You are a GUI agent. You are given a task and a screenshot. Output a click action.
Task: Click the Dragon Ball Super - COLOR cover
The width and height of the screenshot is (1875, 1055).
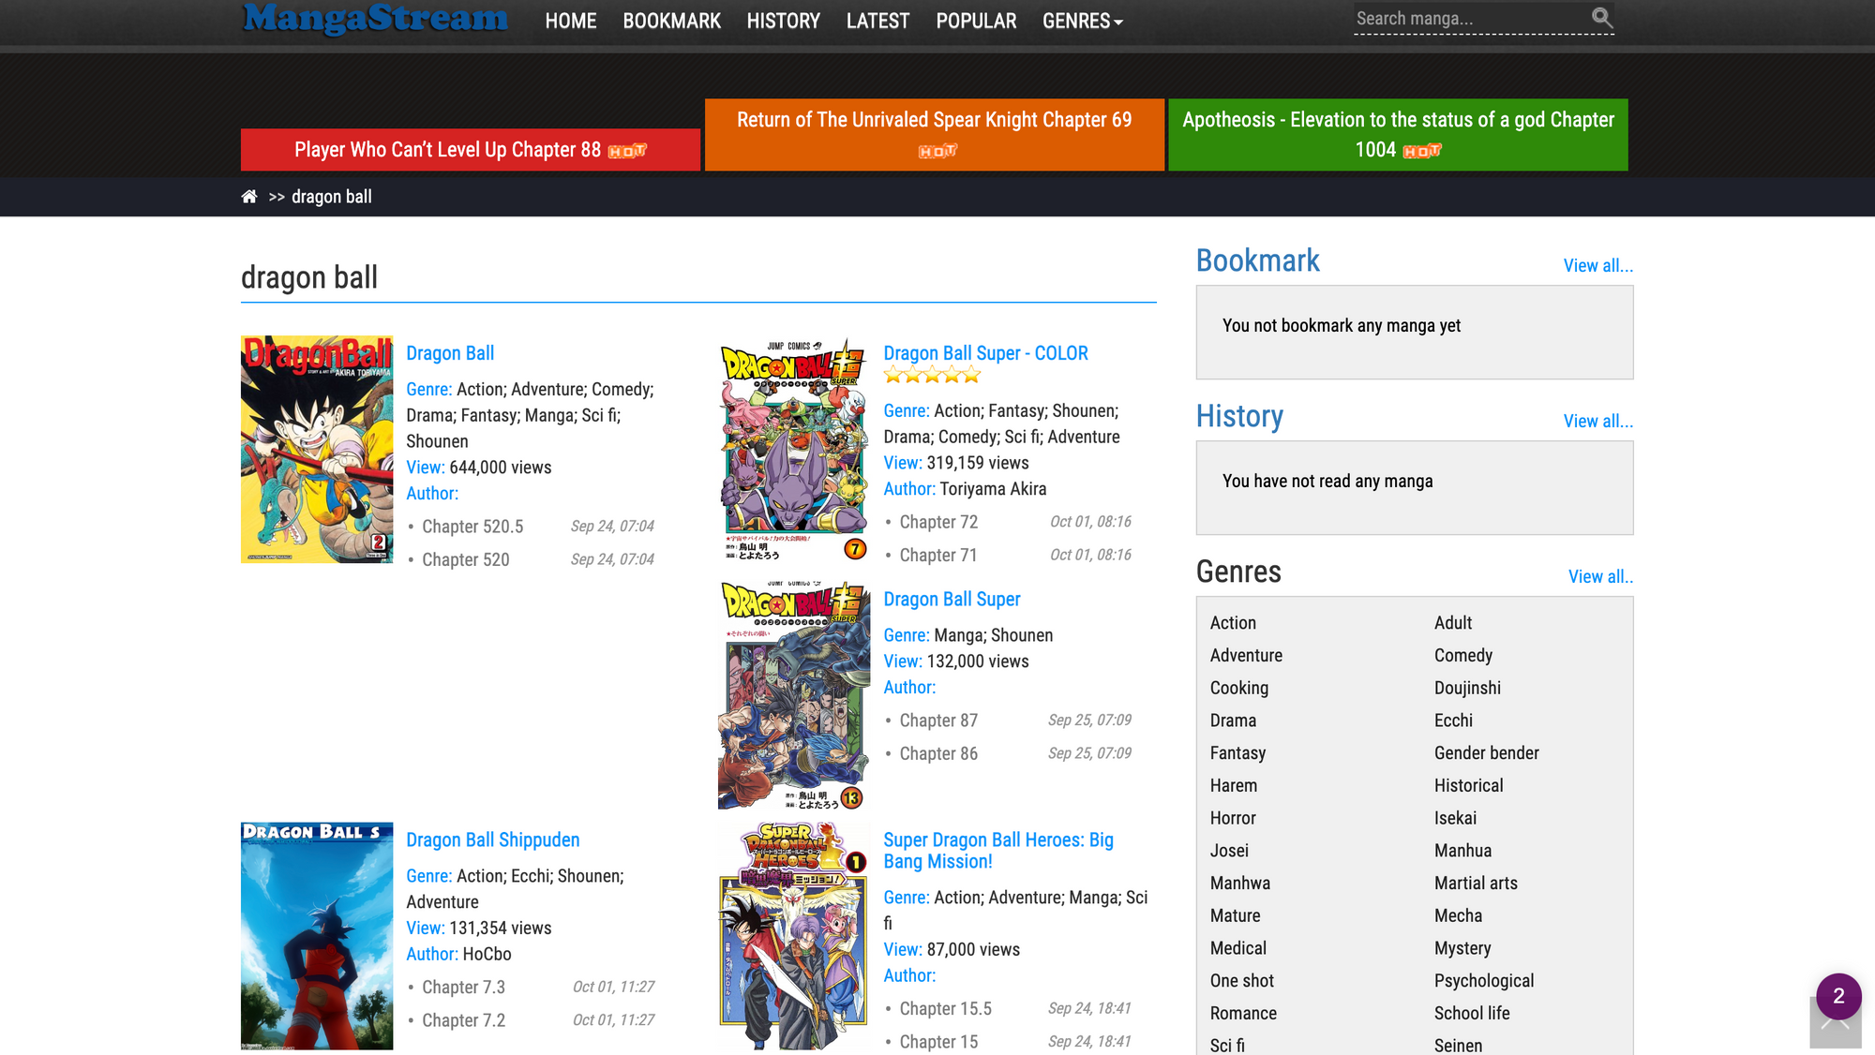pyautogui.click(x=794, y=449)
